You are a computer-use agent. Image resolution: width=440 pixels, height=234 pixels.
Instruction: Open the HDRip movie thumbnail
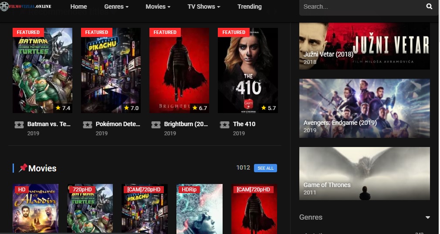tap(200, 208)
